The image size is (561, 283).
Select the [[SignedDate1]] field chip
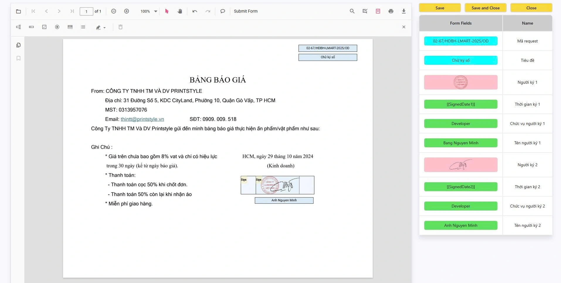click(461, 104)
